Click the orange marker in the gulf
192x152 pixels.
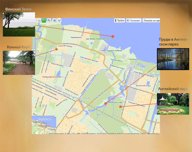pos(113,36)
